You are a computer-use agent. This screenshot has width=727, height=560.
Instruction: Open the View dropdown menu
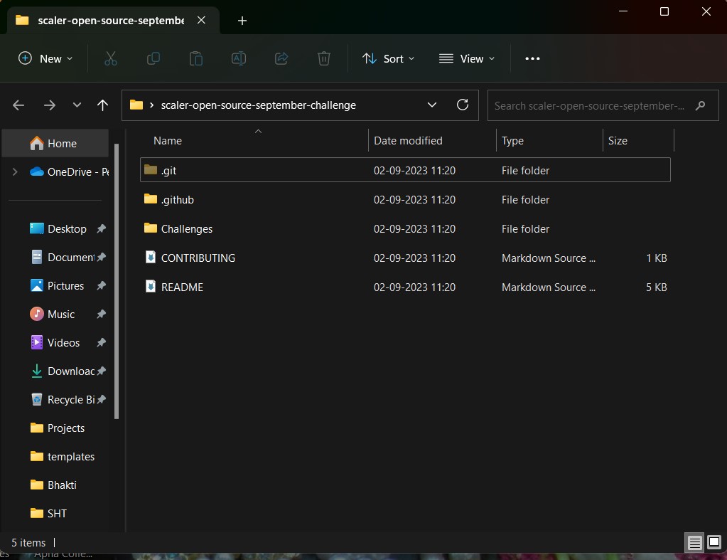pyautogui.click(x=467, y=59)
